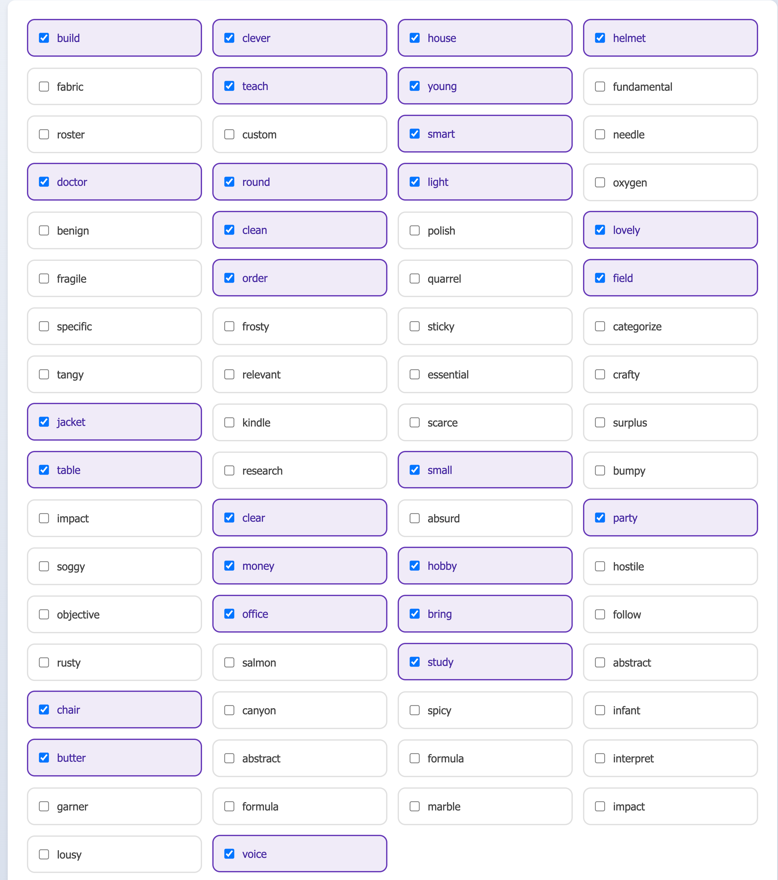Deselect the 'chair' checkbox
This screenshot has height=880, width=778.
(x=44, y=710)
